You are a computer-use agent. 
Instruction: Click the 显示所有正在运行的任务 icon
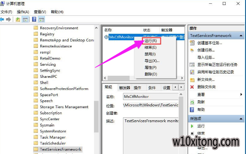[192, 65]
